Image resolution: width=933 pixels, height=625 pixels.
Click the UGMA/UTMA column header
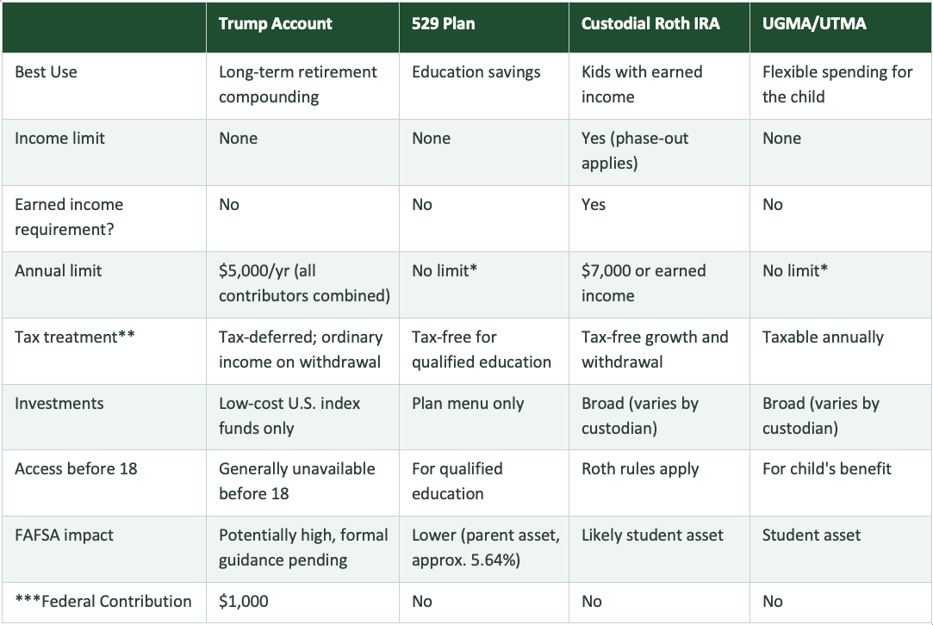coord(814,24)
